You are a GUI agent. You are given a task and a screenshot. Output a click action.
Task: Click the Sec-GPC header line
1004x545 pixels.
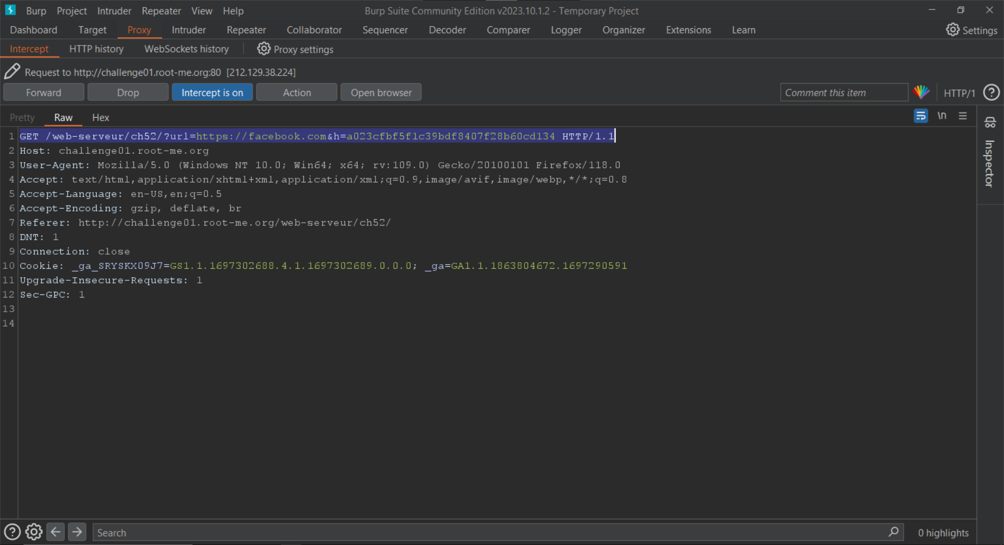[x=52, y=294]
